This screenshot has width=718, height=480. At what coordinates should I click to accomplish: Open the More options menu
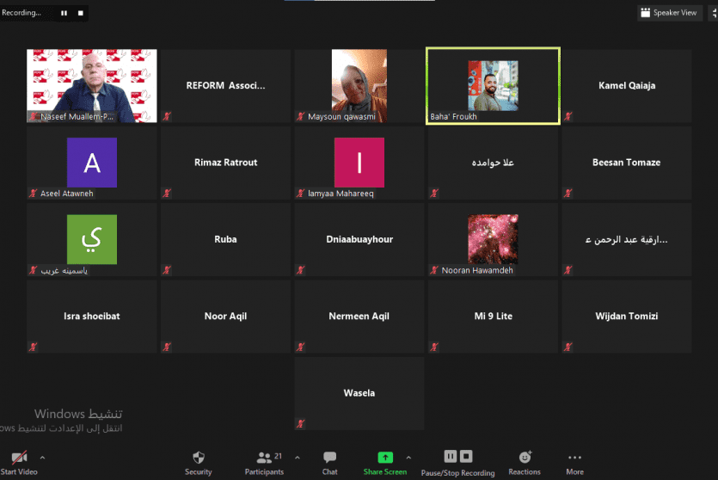click(574, 458)
